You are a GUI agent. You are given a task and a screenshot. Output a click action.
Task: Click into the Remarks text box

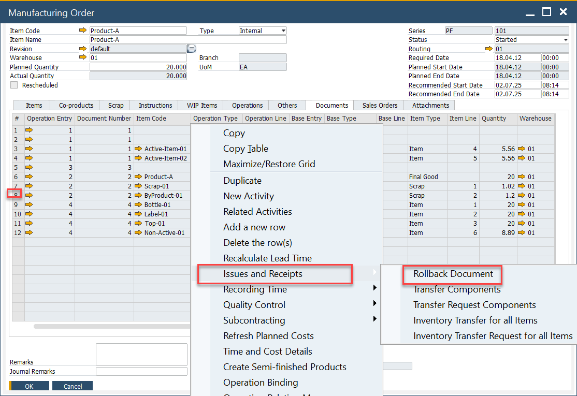click(141, 354)
